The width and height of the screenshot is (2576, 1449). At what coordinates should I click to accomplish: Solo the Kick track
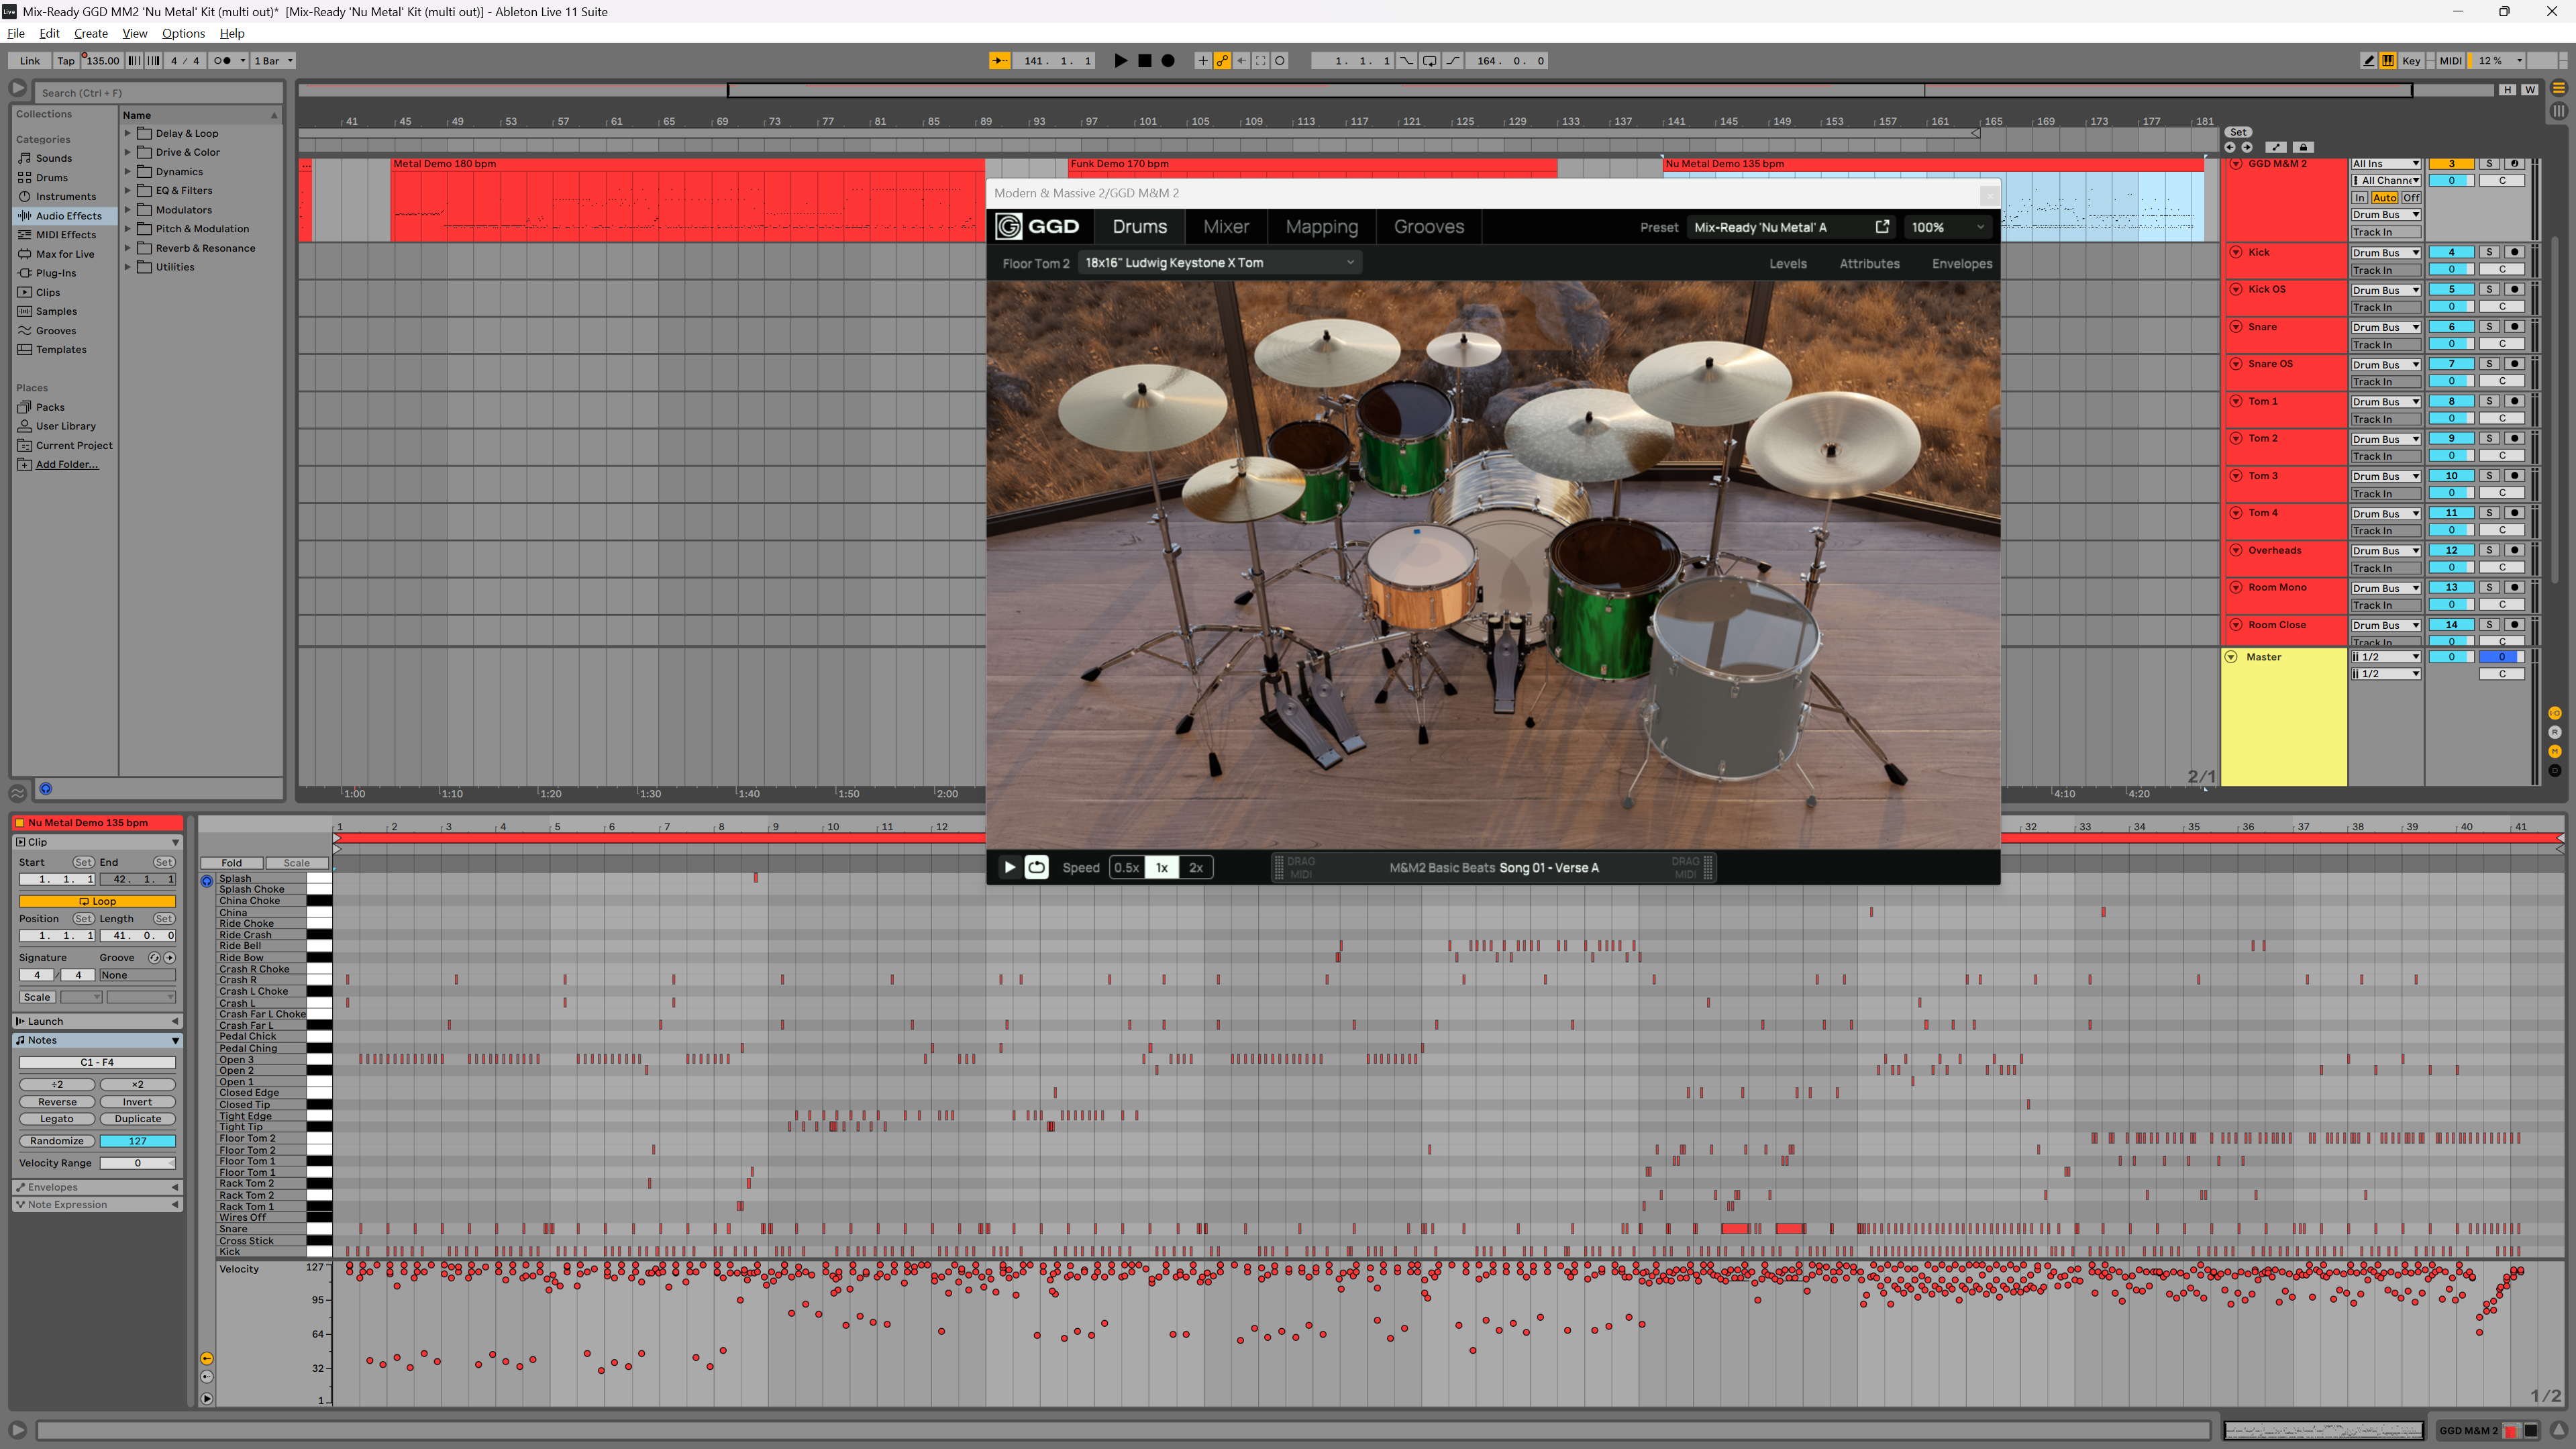tap(2489, 252)
